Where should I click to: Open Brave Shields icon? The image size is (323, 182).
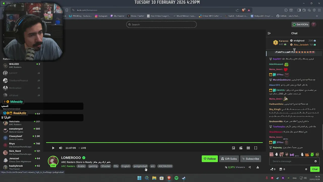(243, 10)
